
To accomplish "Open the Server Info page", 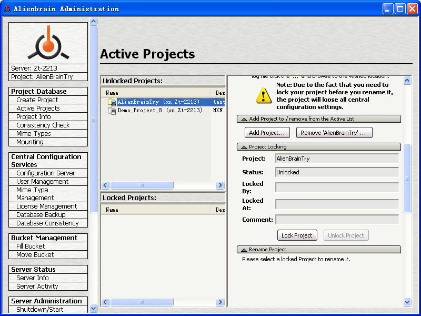I will click(x=48, y=278).
